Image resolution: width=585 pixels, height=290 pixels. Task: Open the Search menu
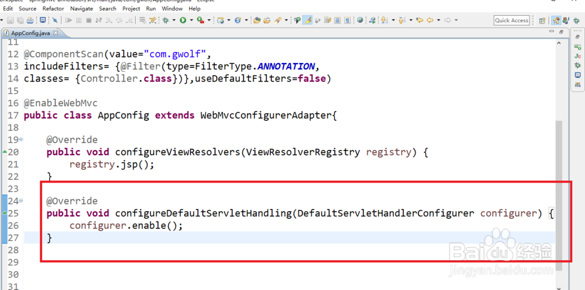108,8
